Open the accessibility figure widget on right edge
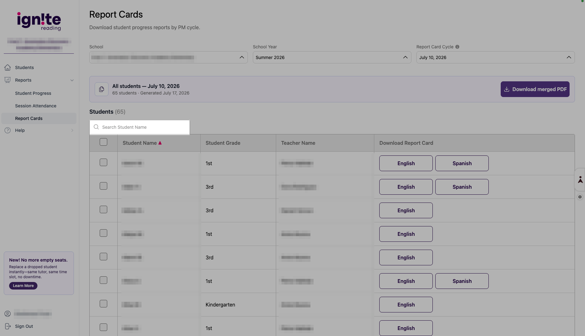The width and height of the screenshot is (585, 336). 580,180
